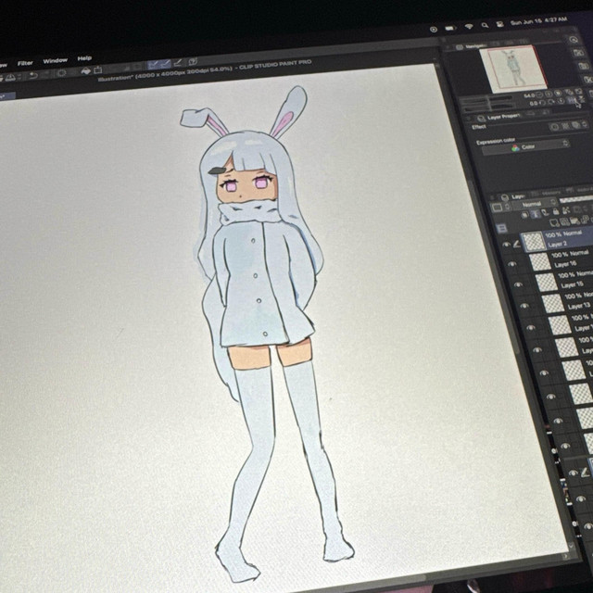Open macOS Spotlight search magnifier
The height and width of the screenshot is (593, 593).
pos(485,25)
